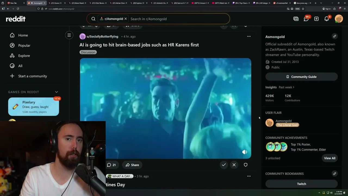
Task: Open the sidebar collapse menu button
Action: (69, 35)
